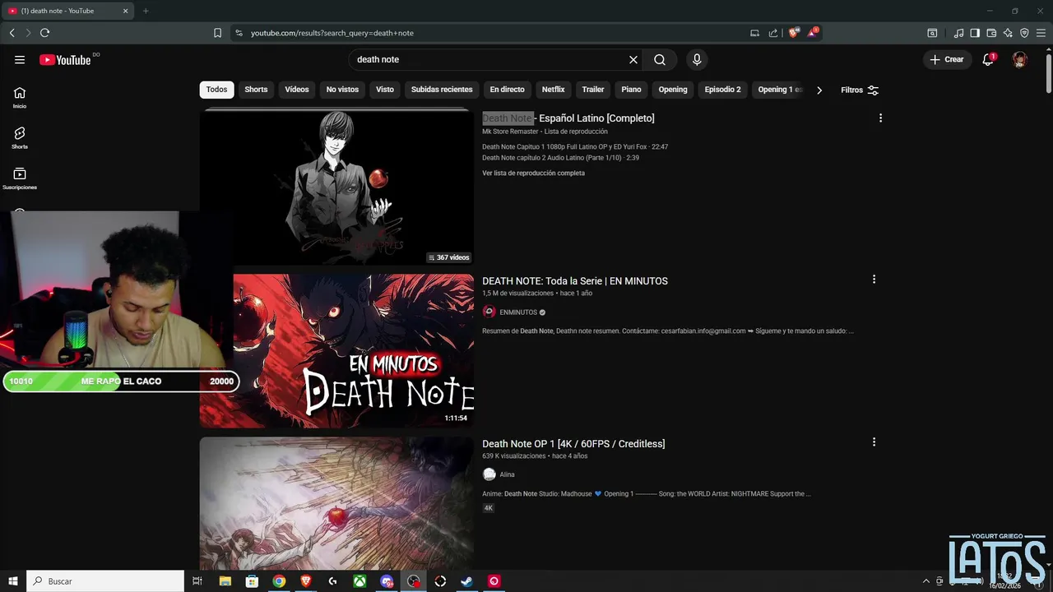Image resolution: width=1053 pixels, height=592 pixels.
Task: Select the Todos filter chip
Action: tap(216, 90)
